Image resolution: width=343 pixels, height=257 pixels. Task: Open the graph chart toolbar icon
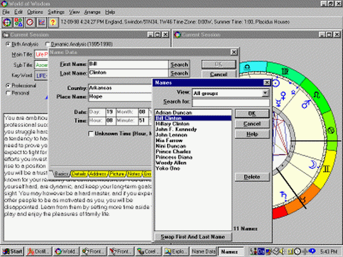click(x=41, y=22)
